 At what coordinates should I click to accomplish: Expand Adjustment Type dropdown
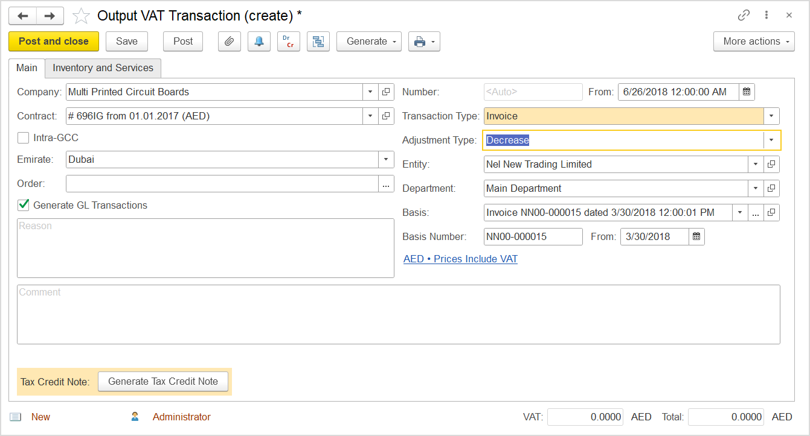click(771, 141)
